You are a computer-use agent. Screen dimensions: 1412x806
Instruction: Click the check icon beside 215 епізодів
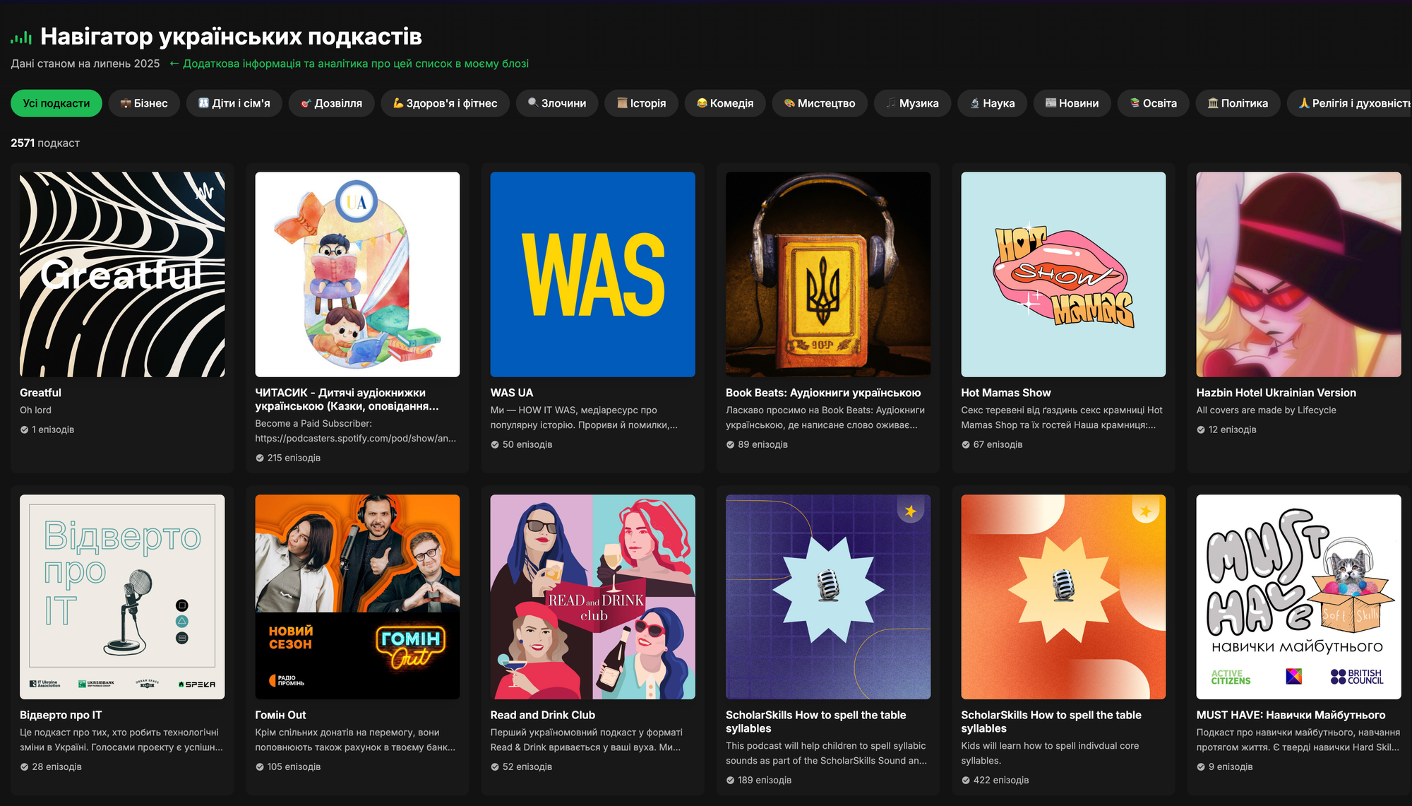[x=260, y=458]
